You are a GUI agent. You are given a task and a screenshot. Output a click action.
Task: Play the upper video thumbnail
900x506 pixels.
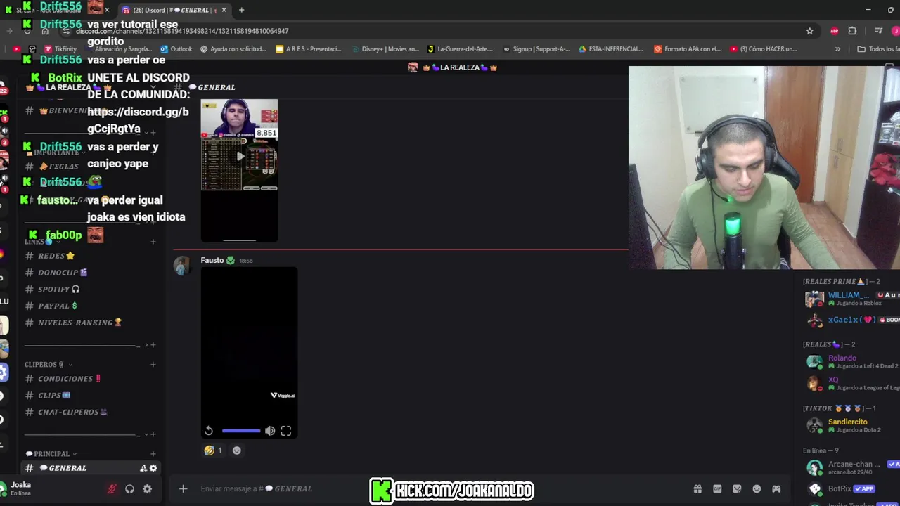click(x=240, y=156)
